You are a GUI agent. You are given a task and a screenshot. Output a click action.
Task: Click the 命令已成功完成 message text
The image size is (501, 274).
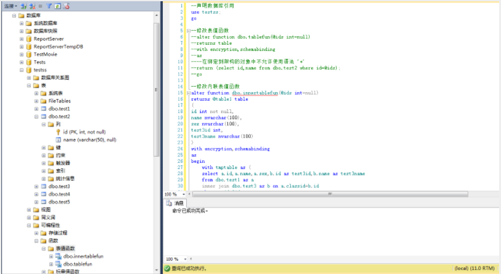click(x=190, y=211)
